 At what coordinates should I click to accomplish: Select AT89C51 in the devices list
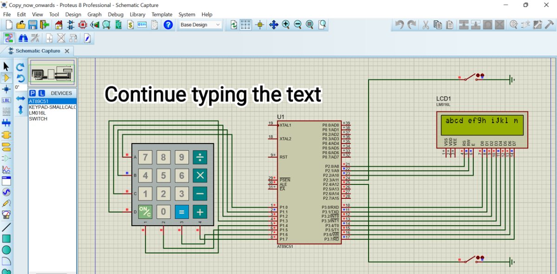pyautogui.click(x=52, y=101)
